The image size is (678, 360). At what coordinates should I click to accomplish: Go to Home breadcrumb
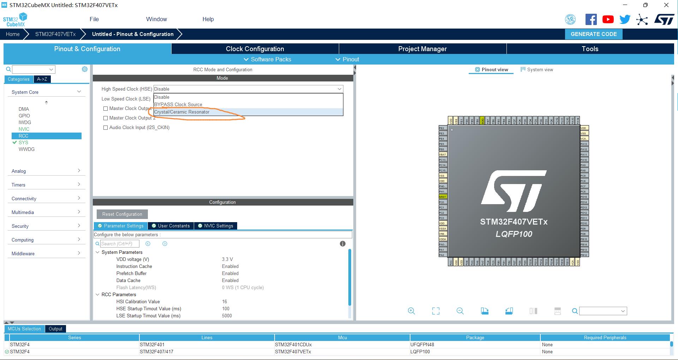click(13, 34)
